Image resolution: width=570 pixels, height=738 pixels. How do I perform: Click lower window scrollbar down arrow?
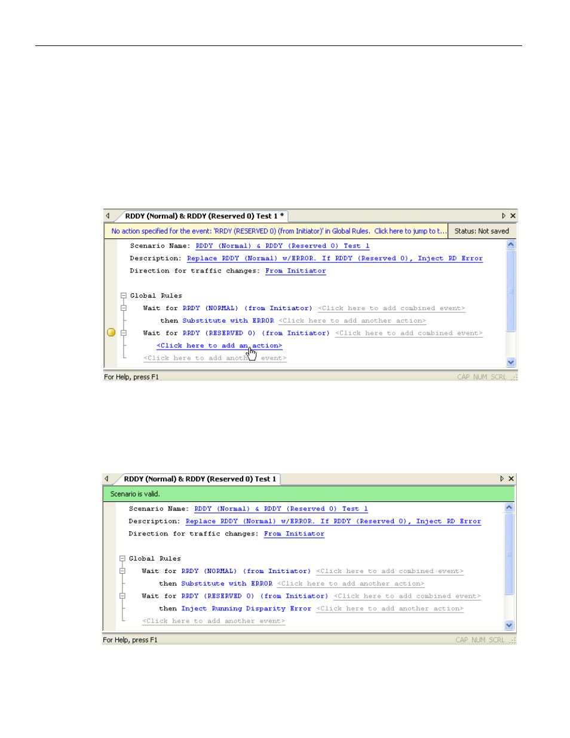(509, 625)
